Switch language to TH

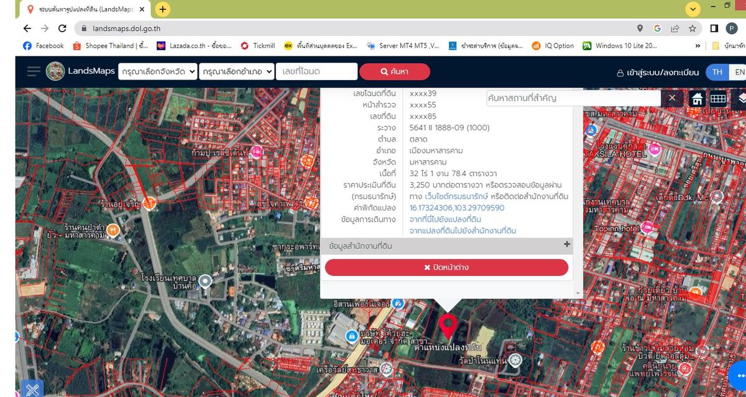717,72
